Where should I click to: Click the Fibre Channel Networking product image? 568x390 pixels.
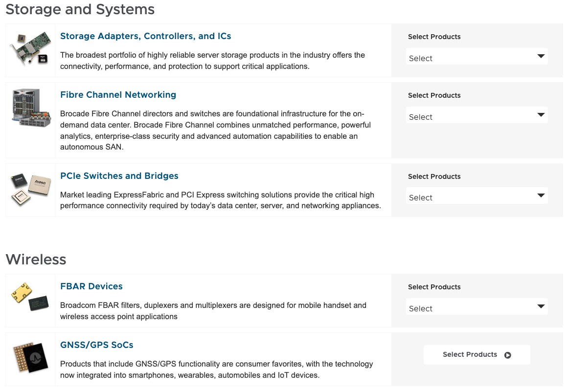click(x=31, y=108)
